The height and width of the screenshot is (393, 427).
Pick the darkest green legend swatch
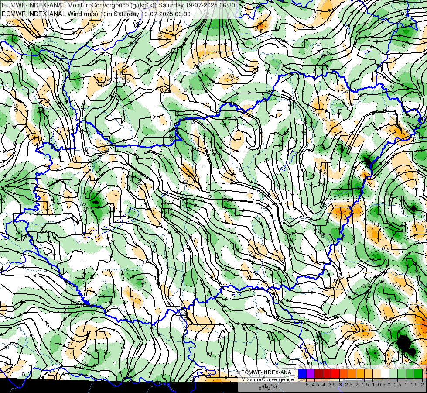click(418, 373)
